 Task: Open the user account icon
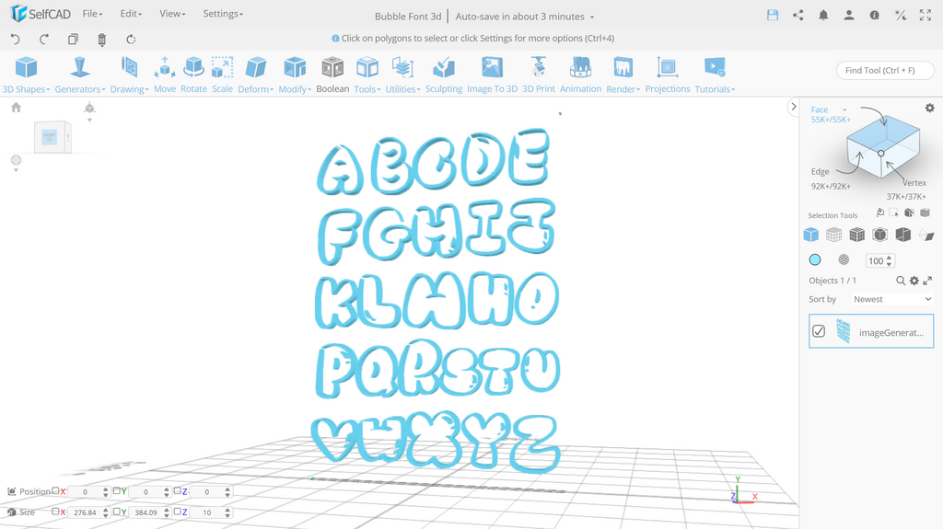[x=848, y=16]
